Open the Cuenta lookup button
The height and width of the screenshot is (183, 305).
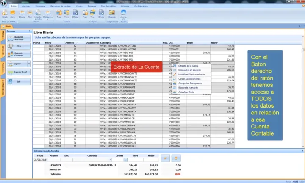click(125, 160)
